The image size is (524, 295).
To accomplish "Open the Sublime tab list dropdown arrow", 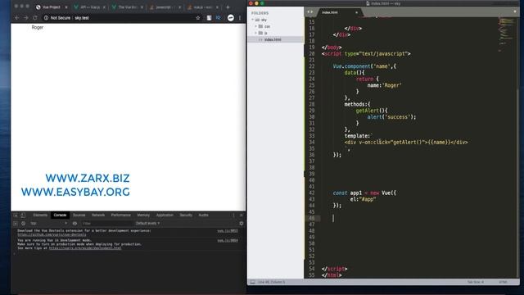I will click(x=515, y=11).
